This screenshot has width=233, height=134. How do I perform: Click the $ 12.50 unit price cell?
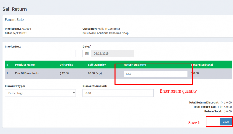(64, 73)
